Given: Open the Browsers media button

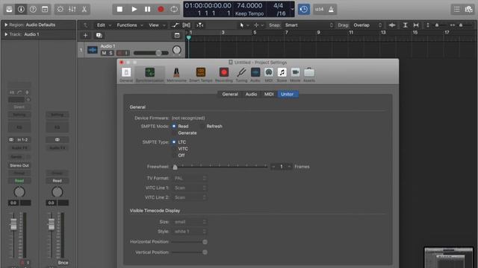Looking at the screenshot, I should click(468, 9).
